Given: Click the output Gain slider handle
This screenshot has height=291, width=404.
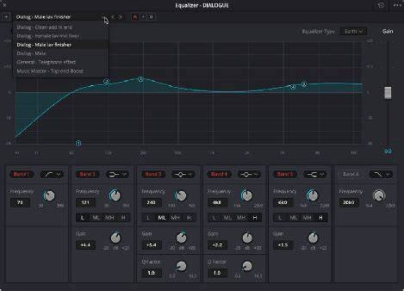Looking at the screenshot, I should click(388, 93).
